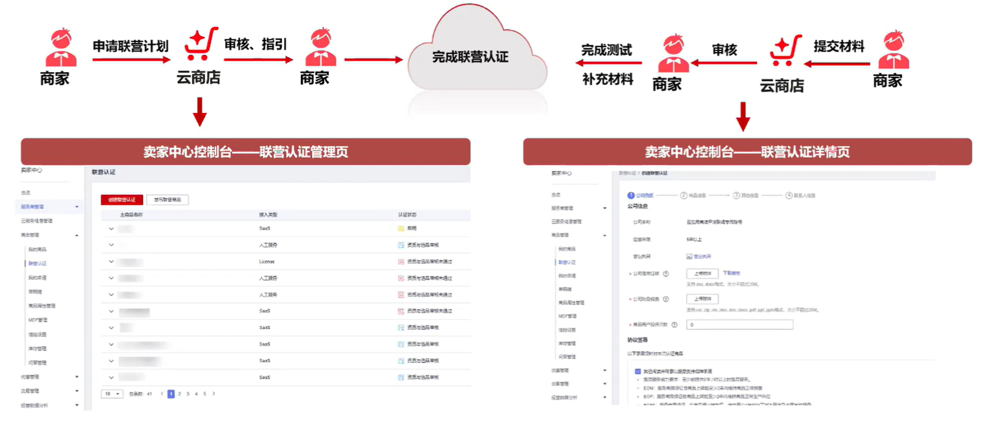
Task: Expand 服务商管理 arrow in management page sidebar
Action: click(77, 207)
